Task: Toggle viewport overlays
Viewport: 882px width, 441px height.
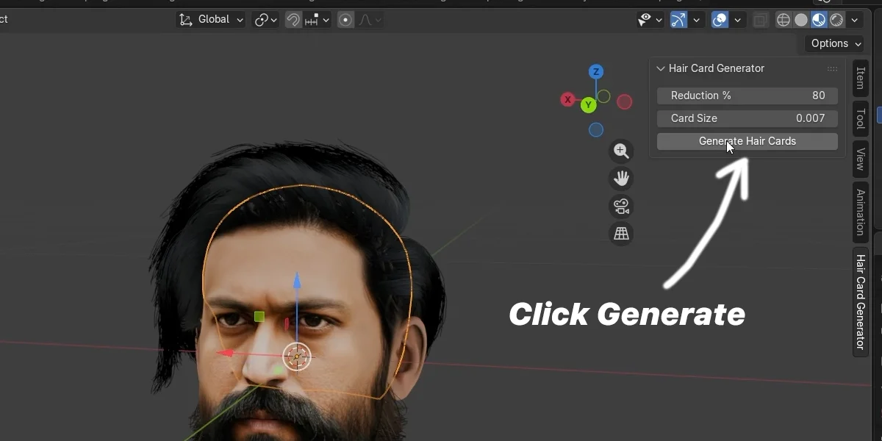Action: (x=719, y=20)
